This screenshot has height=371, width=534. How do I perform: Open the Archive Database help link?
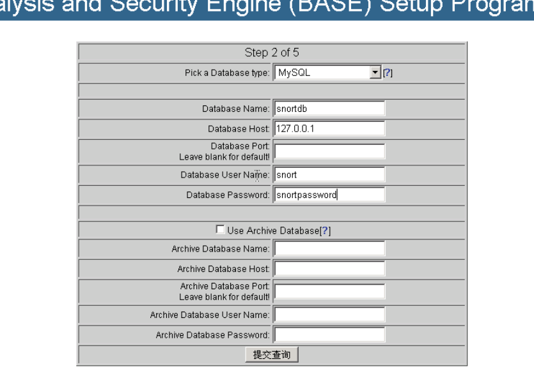tap(326, 231)
